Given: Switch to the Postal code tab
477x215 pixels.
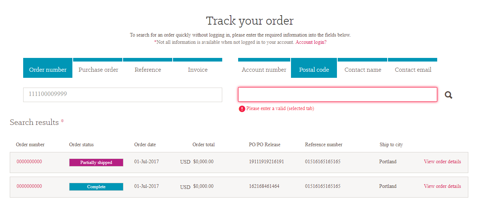Looking at the screenshot, I should (314, 69).
